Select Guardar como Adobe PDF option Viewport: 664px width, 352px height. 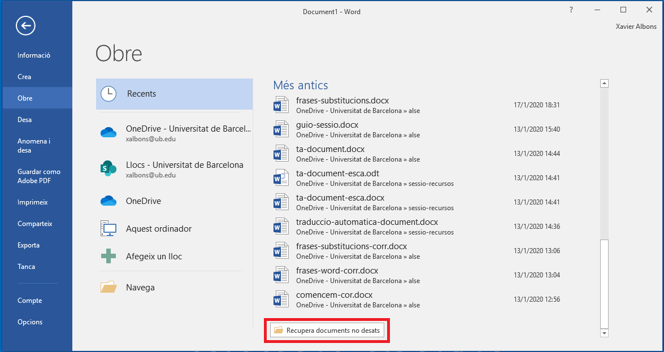coord(39,176)
